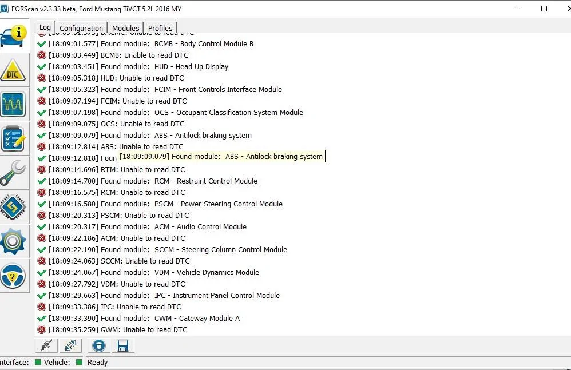The width and height of the screenshot is (571, 370).
Task: Click the Interface status green indicator
Action: point(38,363)
